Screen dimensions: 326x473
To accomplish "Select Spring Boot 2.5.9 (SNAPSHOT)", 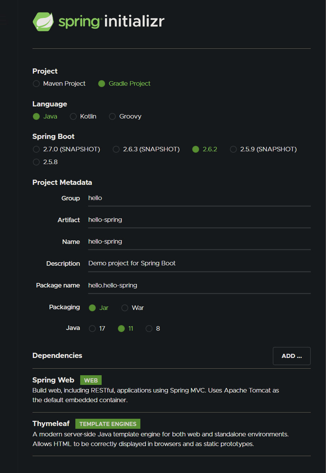I will [x=233, y=149].
